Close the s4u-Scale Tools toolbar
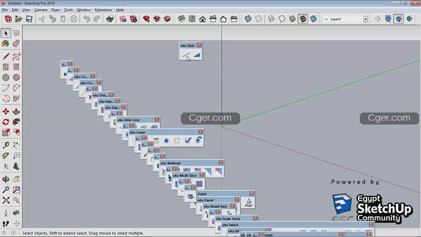 click(x=255, y=218)
